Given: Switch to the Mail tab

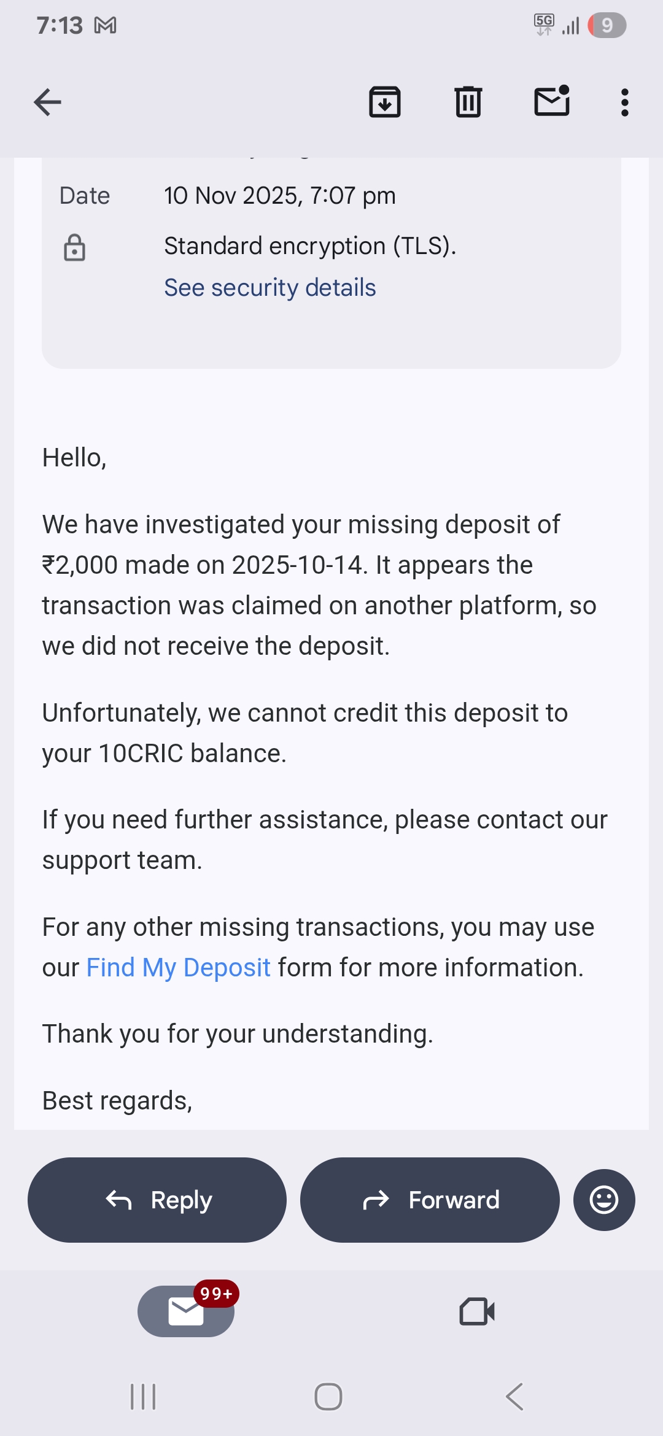Looking at the screenshot, I should [x=185, y=1311].
